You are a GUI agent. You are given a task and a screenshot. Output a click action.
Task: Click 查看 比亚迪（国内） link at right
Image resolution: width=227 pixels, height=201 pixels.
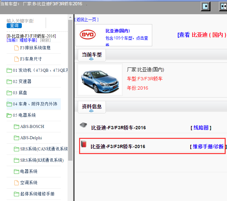tap(202, 35)
